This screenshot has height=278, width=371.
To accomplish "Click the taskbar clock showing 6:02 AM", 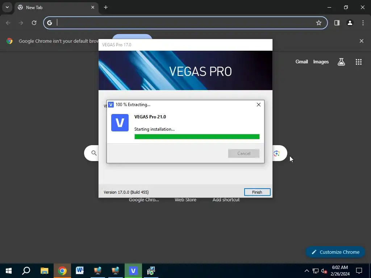I will [x=340, y=271].
